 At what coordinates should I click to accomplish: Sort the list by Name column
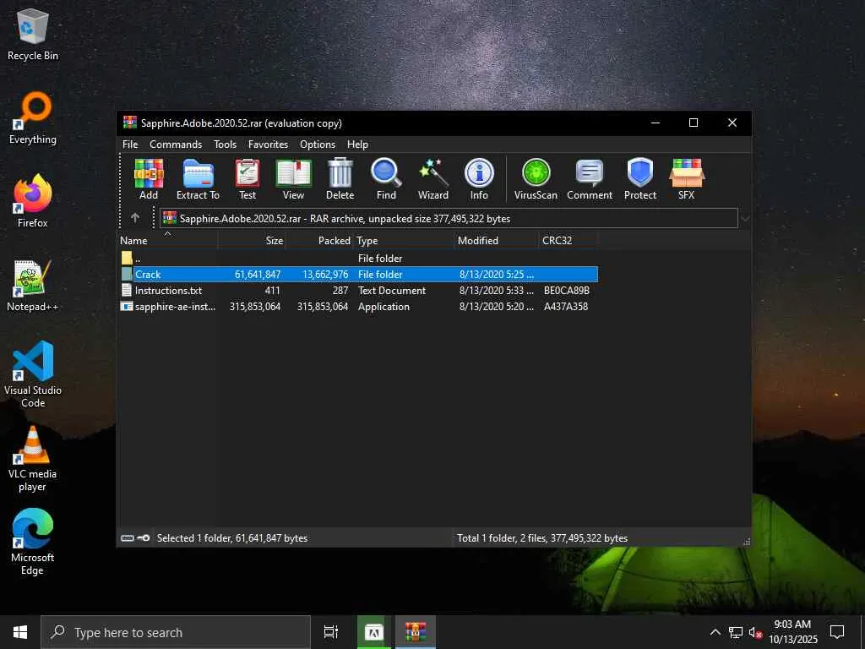point(168,241)
